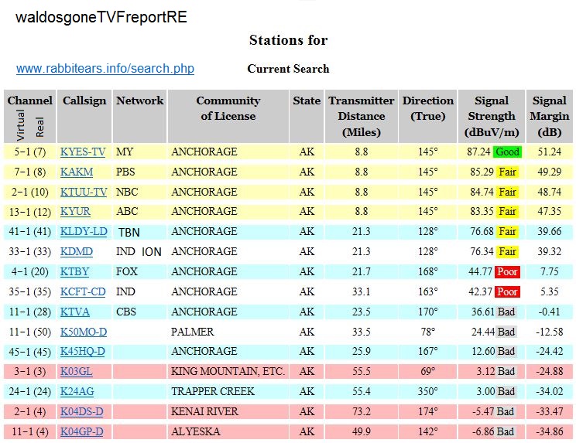Click the green Good signal badge
The height and width of the screenshot is (443, 576).
tap(507, 152)
